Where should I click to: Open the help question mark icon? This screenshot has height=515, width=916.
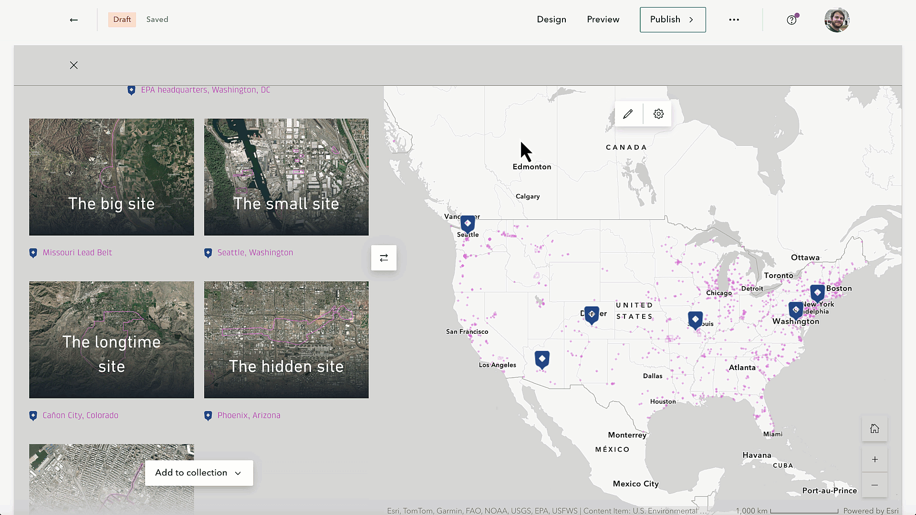click(791, 20)
